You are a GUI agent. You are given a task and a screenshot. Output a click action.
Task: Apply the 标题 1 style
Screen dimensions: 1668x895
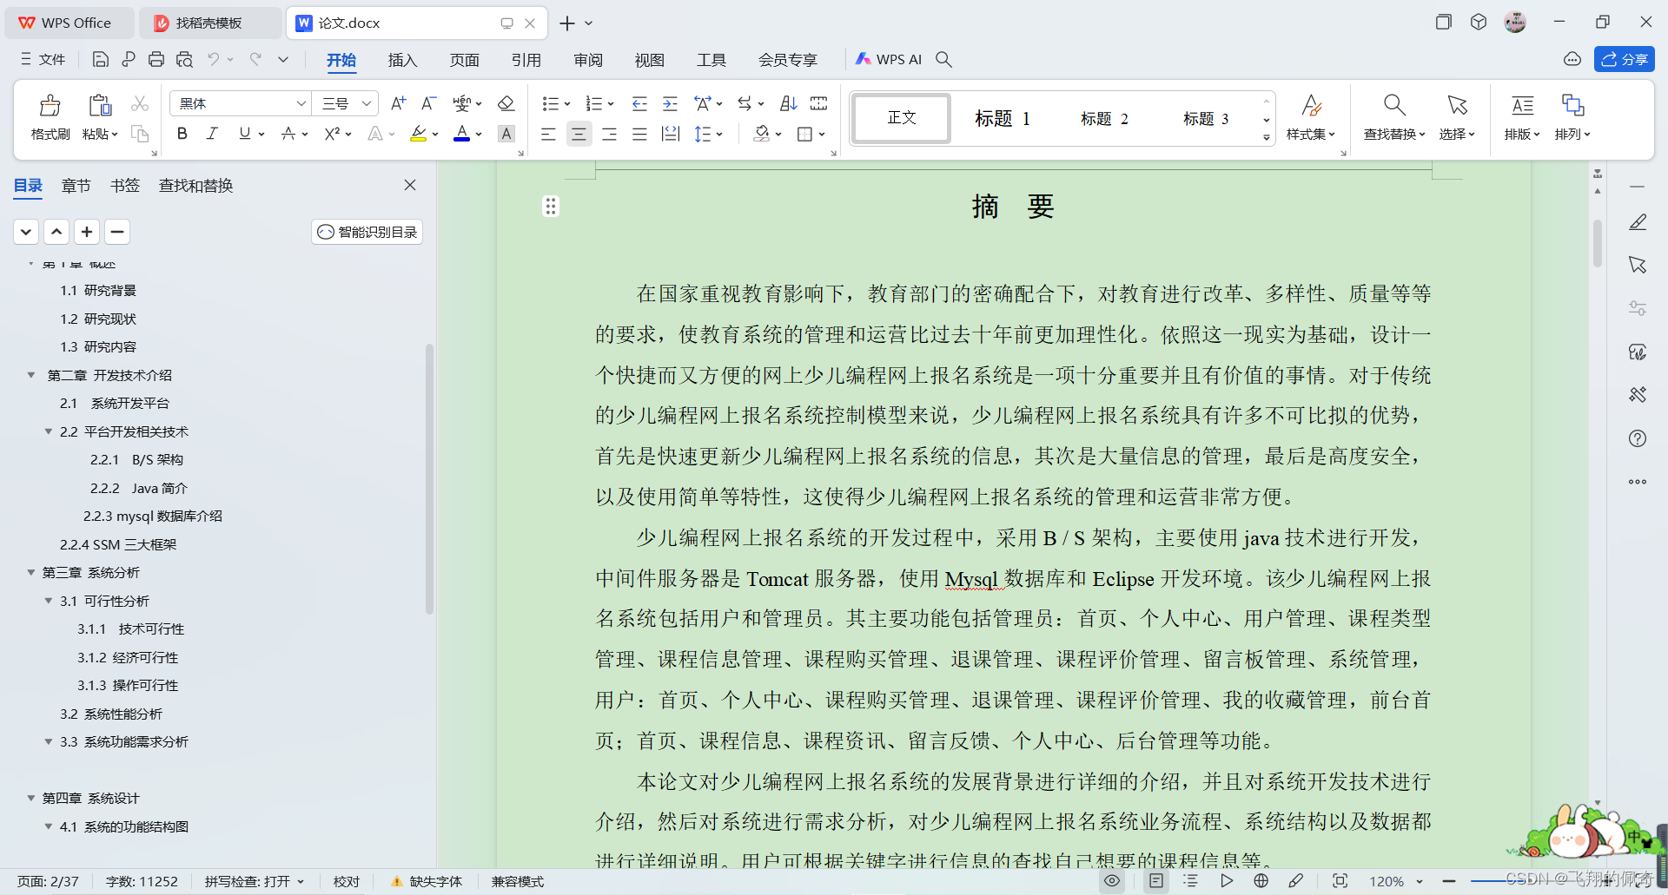click(x=1003, y=118)
